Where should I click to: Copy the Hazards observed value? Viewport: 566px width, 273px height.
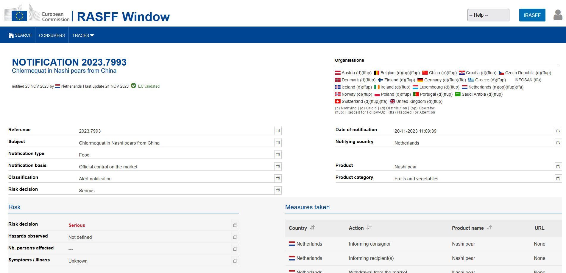pyautogui.click(x=235, y=237)
